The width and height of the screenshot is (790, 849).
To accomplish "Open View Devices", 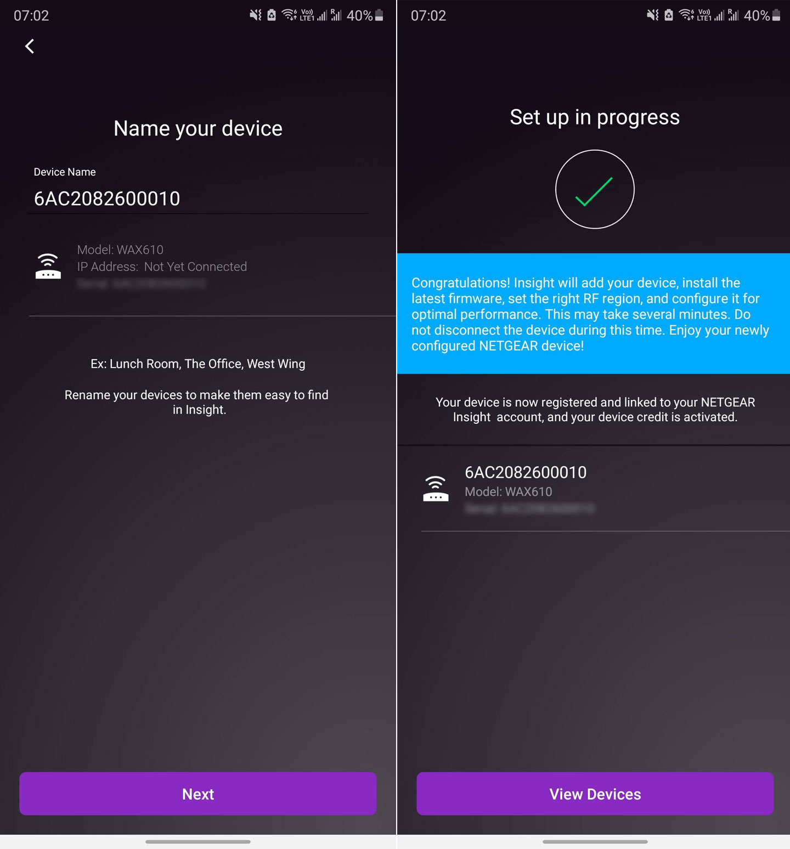I will pos(595,794).
